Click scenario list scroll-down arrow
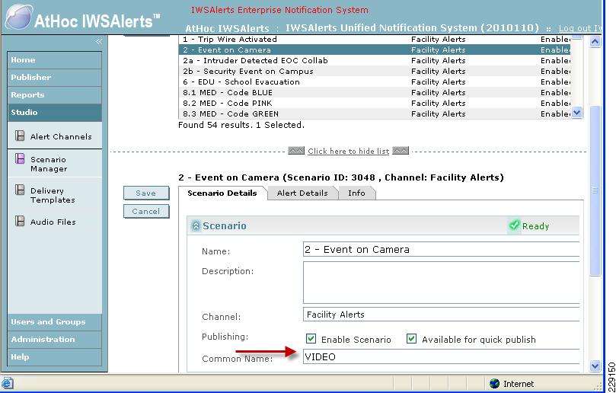 [x=576, y=113]
